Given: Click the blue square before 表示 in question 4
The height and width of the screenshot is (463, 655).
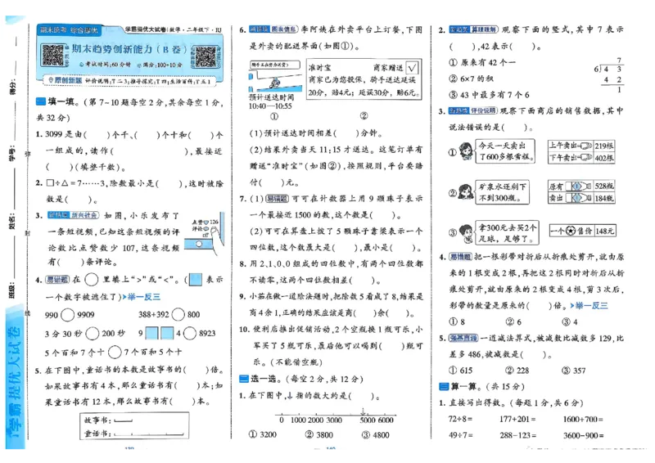Looking at the screenshot, I should pos(195,279).
